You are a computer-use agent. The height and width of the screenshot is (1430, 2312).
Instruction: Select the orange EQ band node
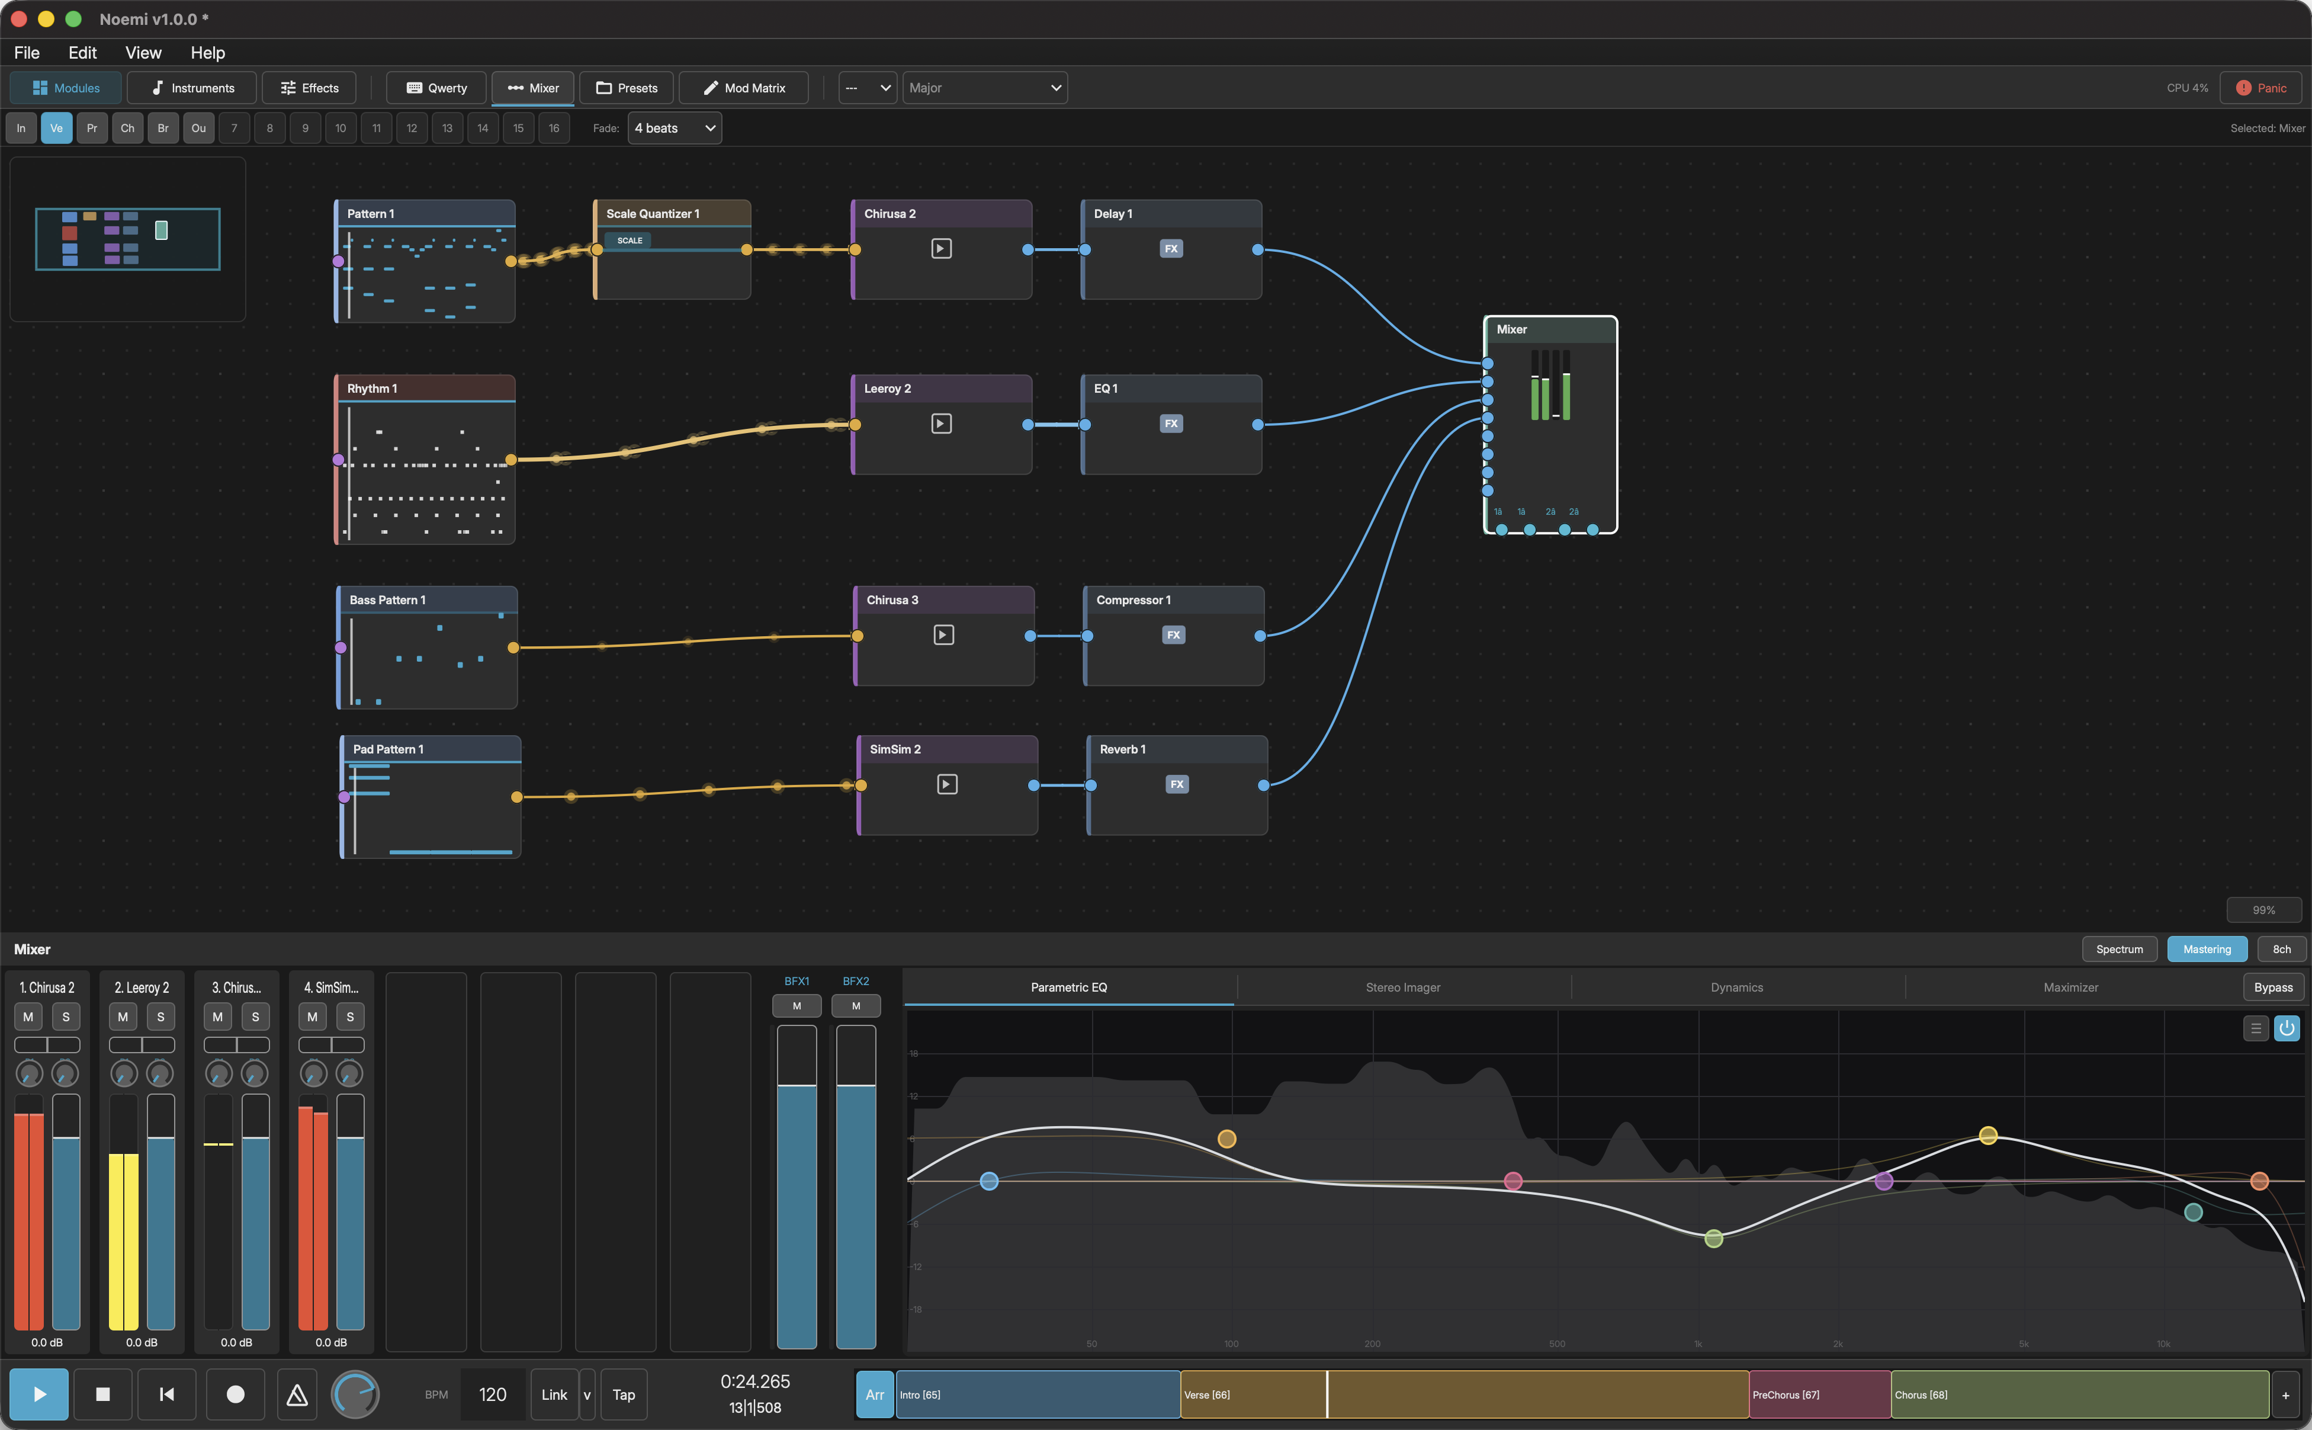1226,1139
